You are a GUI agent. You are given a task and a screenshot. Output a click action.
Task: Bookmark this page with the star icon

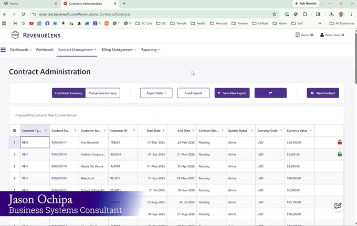pos(274,14)
